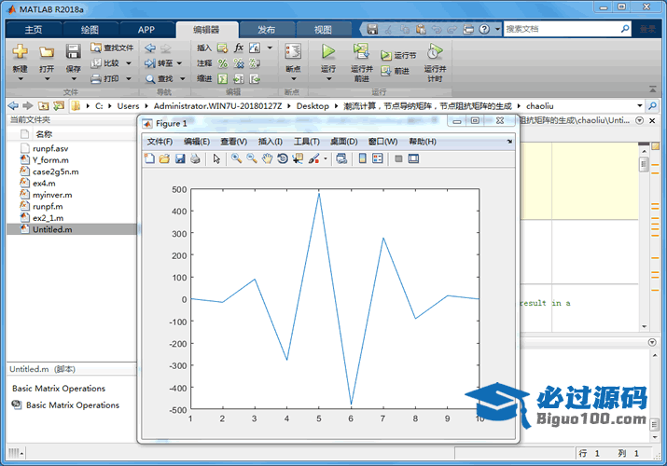667x466 pixels.
Task: Click the Save (保存) disk icon
Action: coord(73,52)
